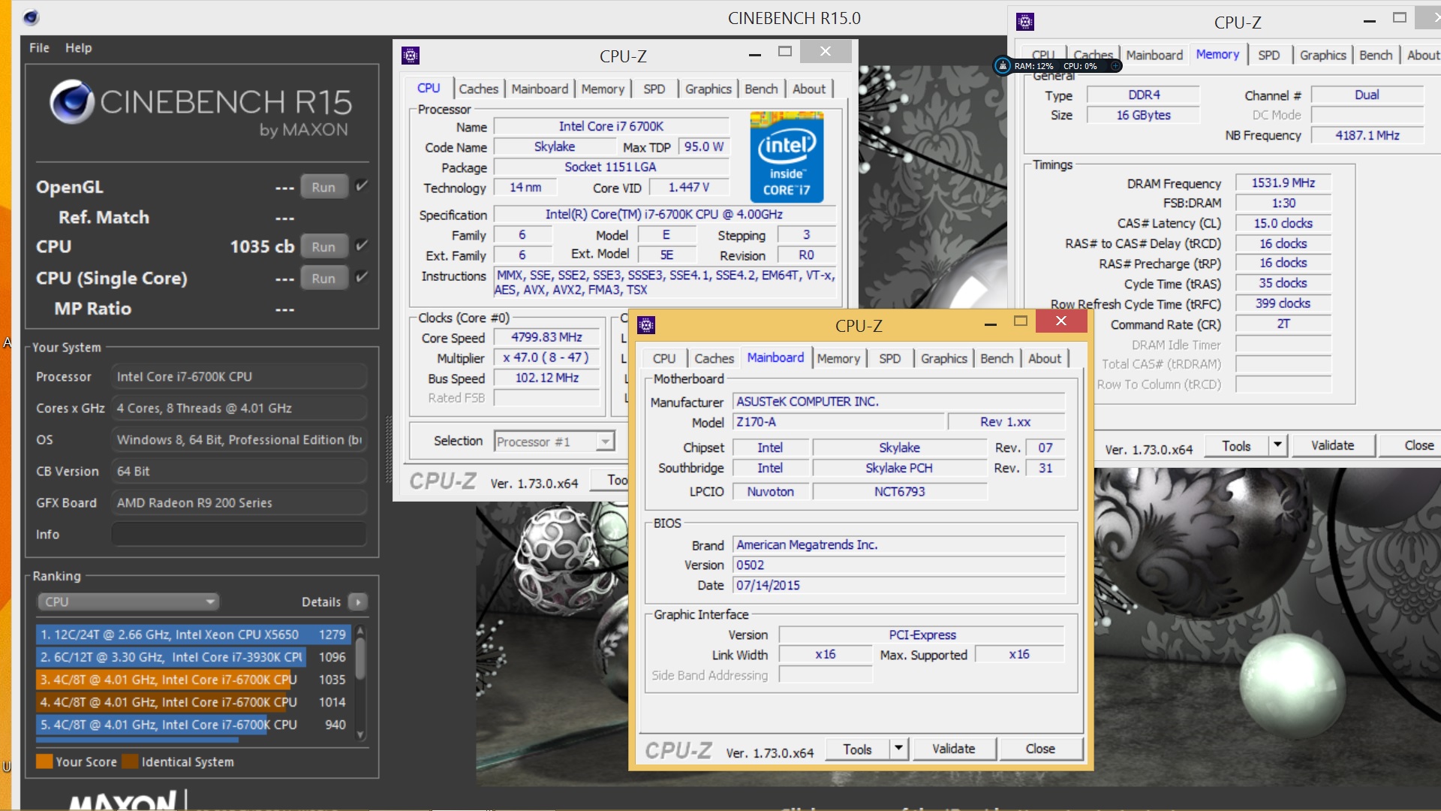Select Memory tab in Mainboard window
The image size is (1441, 811).
coord(838,359)
